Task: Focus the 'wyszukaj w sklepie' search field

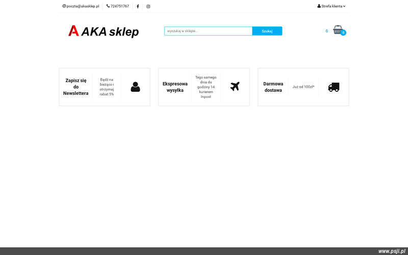Action: (x=209, y=31)
